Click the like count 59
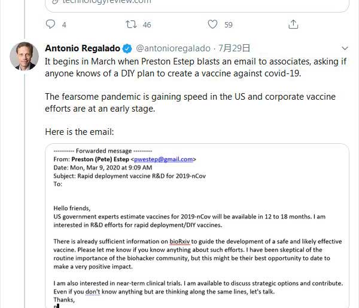Image resolution: width=359 pixels, height=308 pixels. [228, 25]
